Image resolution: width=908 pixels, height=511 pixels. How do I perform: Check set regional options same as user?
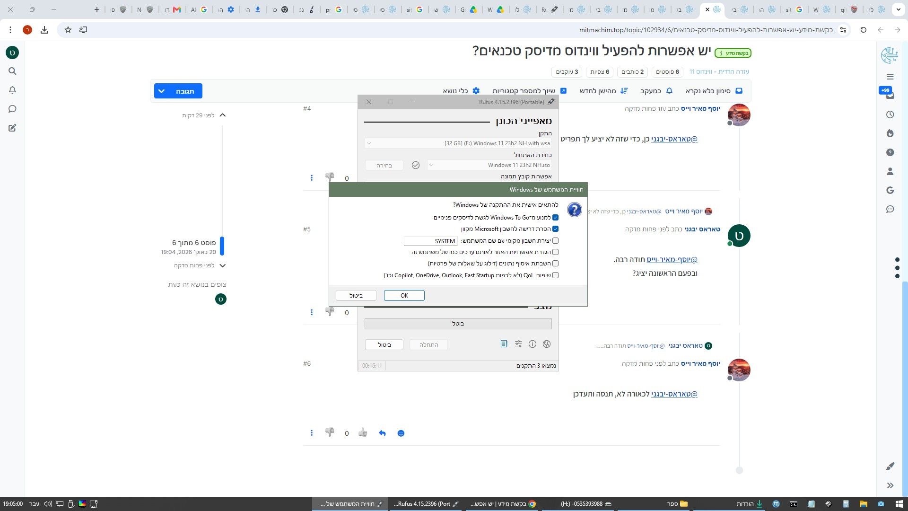[x=556, y=252]
